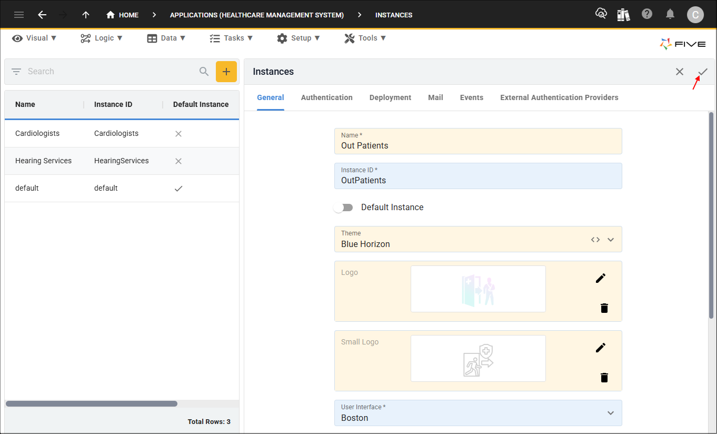Image resolution: width=717 pixels, height=434 pixels.
Task: Save the instance with the checkmark icon
Action: pos(703,72)
